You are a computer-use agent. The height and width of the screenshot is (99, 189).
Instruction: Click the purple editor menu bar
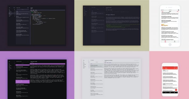[x=48, y=64]
